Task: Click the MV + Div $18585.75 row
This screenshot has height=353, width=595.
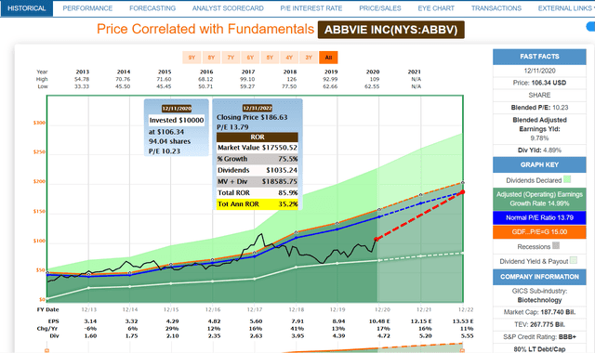Action: 258,182
